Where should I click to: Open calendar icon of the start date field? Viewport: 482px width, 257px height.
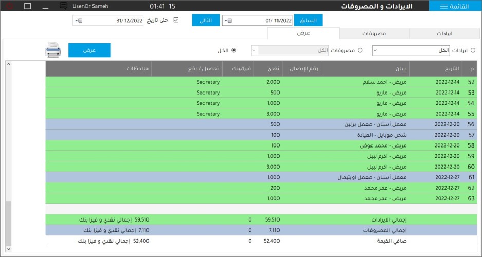[x=229, y=21]
